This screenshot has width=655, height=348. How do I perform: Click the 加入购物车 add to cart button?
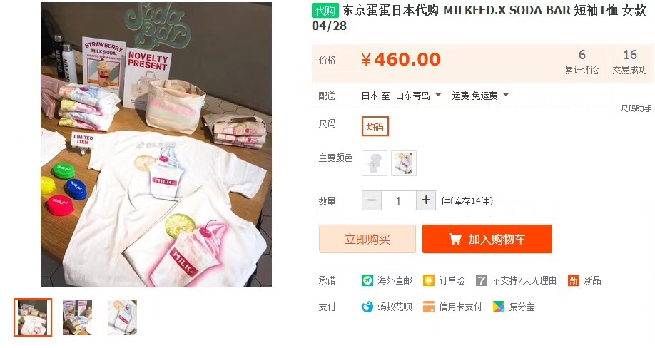(x=487, y=239)
